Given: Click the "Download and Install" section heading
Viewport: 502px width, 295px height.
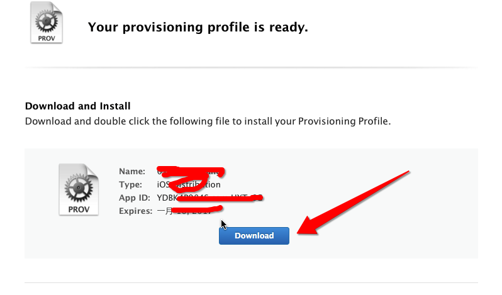Looking at the screenshot, I should click(77, 106).
